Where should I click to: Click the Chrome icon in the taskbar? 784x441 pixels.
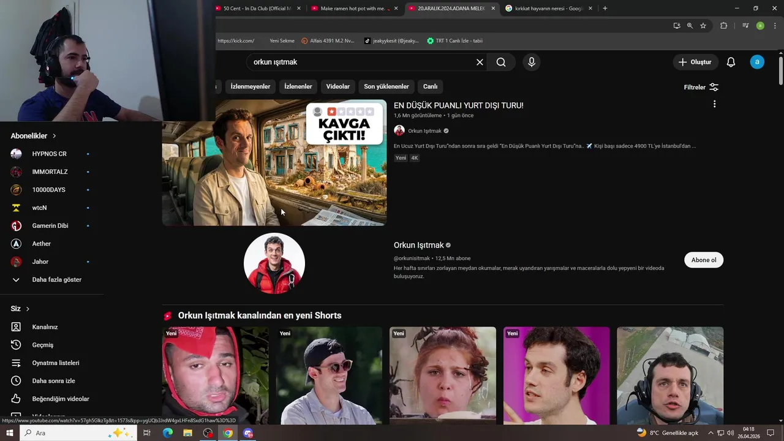228,433
